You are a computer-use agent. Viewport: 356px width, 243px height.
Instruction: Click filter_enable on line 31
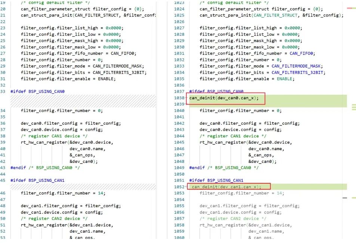[x=73, y=79]
